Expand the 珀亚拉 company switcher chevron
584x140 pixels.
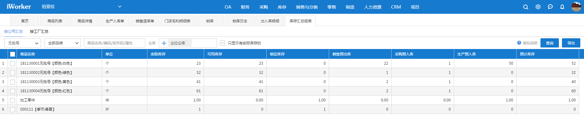tap(119, 6)
